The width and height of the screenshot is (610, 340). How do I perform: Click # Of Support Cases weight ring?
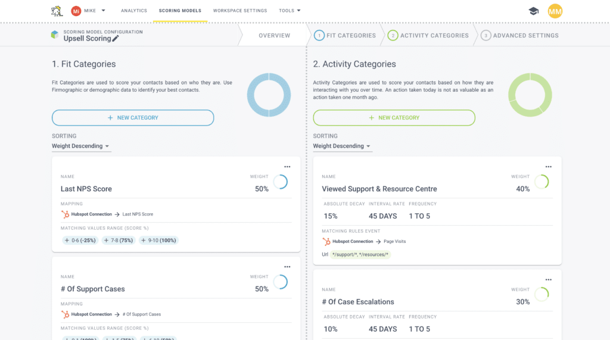click(281, 282)
